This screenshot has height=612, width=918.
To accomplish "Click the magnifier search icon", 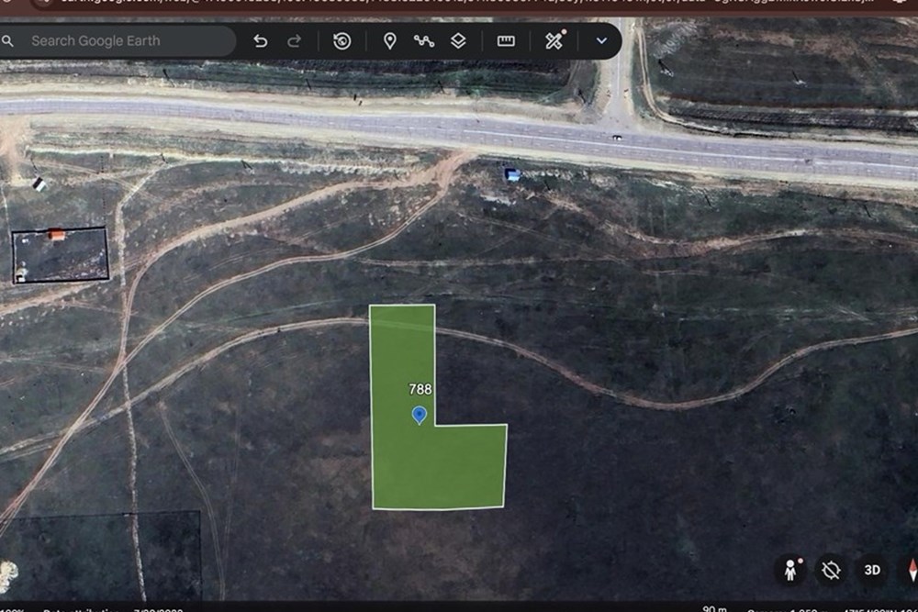I will pyautogui.click(x=7, y=41).
